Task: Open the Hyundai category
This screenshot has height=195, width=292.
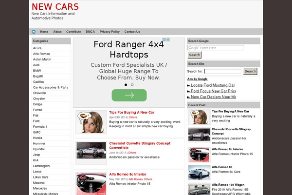Action: 39,149
